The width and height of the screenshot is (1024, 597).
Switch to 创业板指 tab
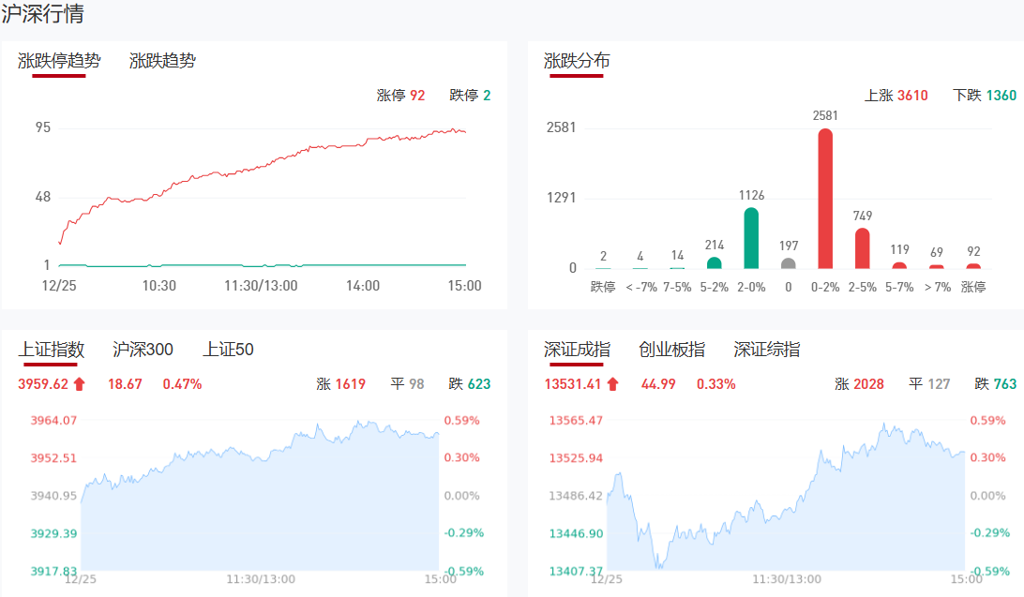coord(671,350)
